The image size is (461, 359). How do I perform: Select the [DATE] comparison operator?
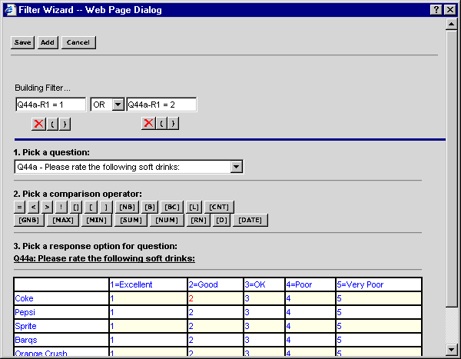coord(250,221)
